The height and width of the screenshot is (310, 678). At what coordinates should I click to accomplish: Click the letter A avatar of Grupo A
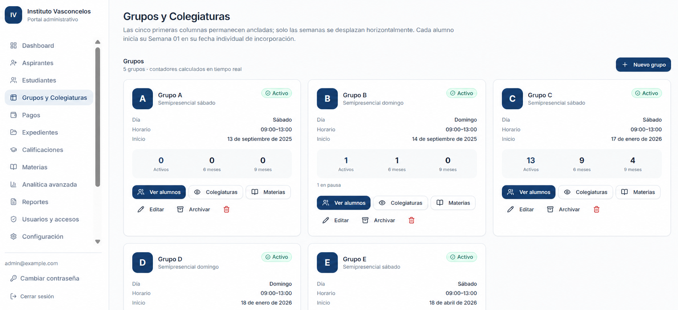tap(143, 99)
